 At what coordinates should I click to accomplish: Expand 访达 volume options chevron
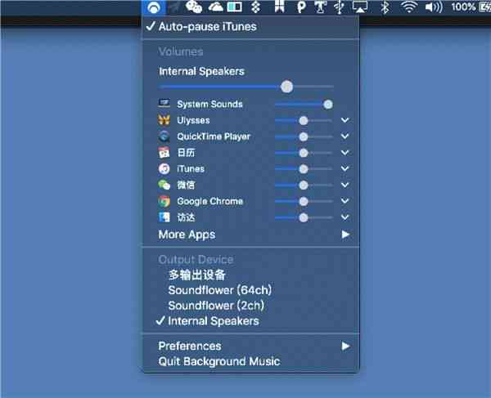coord(345,217)
